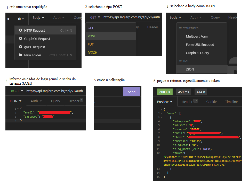Select PUT in the method list
The image size is (249, 186).
(x=111, y=45)
